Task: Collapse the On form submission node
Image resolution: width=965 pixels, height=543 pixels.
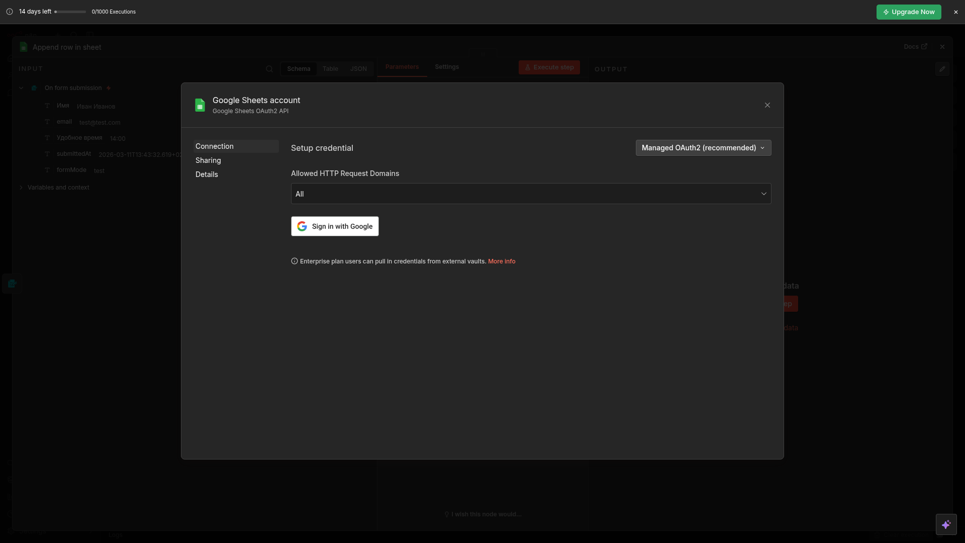Action: tap(21, 88)
